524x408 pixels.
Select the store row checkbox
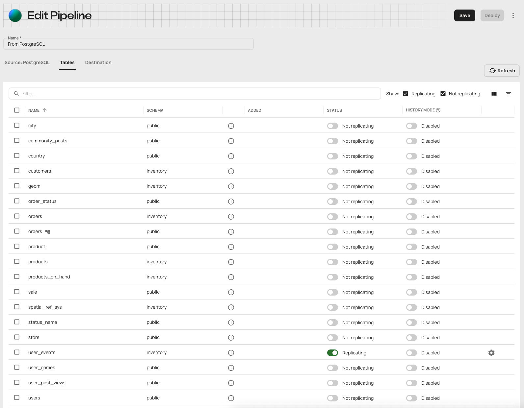[x=17, y=337]
